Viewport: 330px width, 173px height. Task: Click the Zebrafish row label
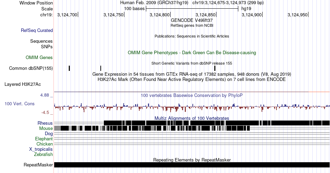pos(43,154)
